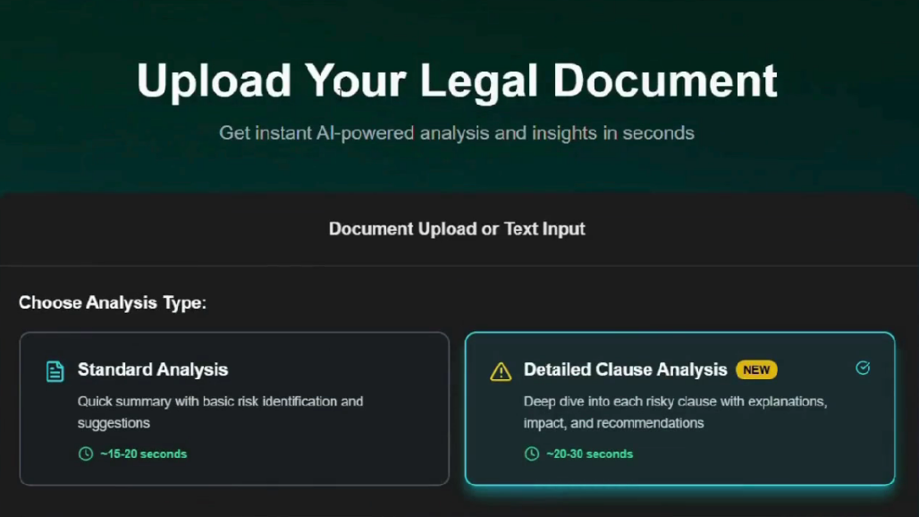Screen dimensions: 919x517
Task: Click the Standard Analysis document icon
Action: pos(55,371)
